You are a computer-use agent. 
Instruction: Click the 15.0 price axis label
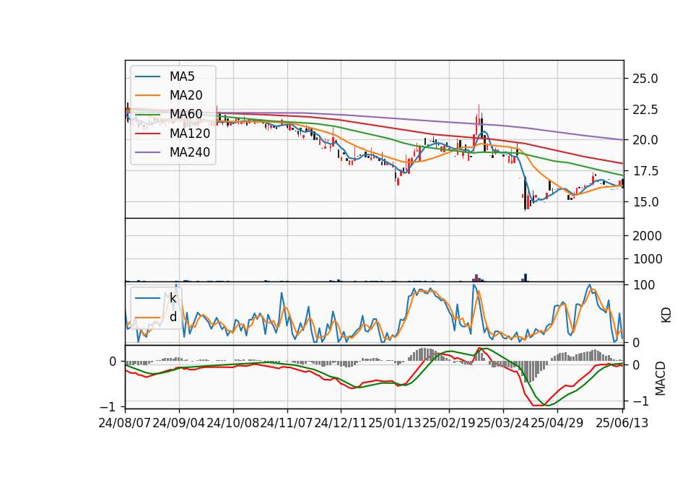645,202
